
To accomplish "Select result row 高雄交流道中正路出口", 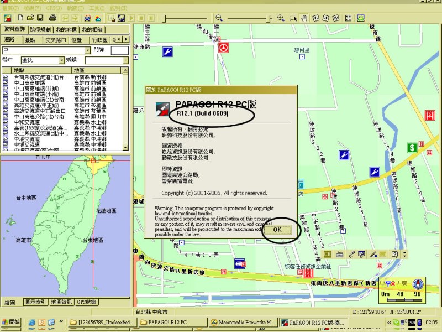I will [62, 111].
